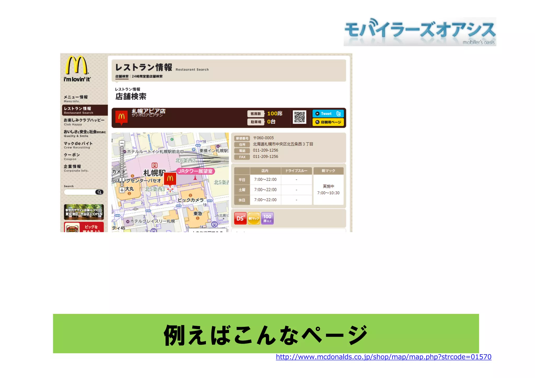The width and height of the screenshot is (535, 378).
Task: Open 企業情報 Corporate Info menu item
Action: click(x=76, y=168)
